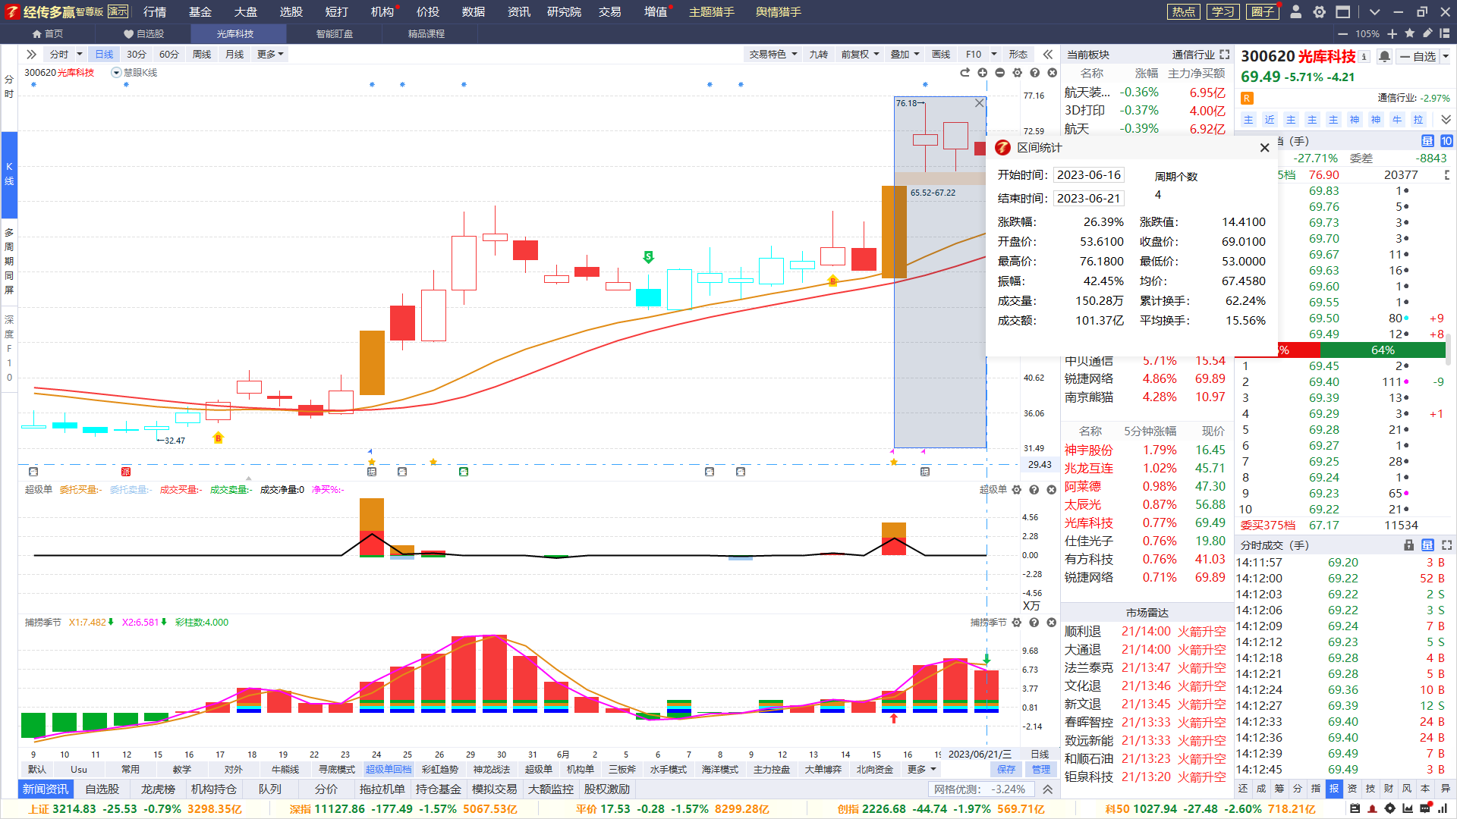This screenshot has height=819, width=1457.
Task: Click the 学习 button
Action: (1223, 11)
